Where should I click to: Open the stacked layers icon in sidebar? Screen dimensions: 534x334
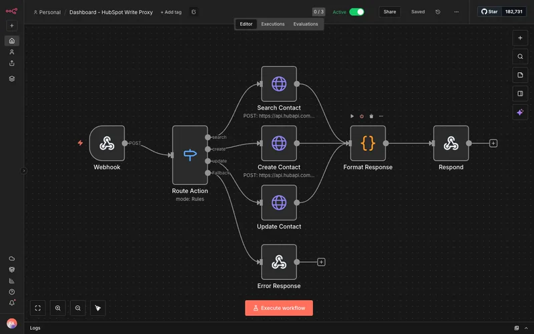point(12,79)
